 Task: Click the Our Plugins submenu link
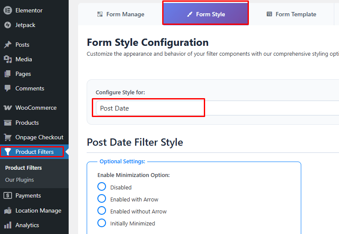tap(19, 180)
